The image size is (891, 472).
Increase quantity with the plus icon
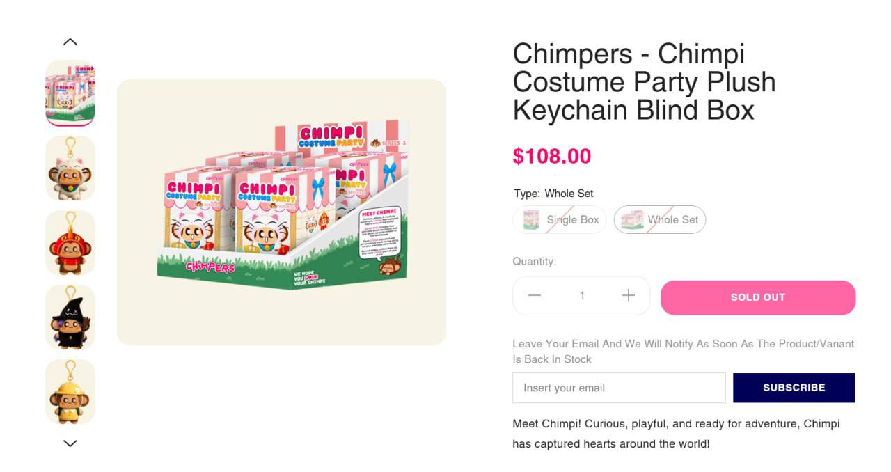tap(628, 295)
